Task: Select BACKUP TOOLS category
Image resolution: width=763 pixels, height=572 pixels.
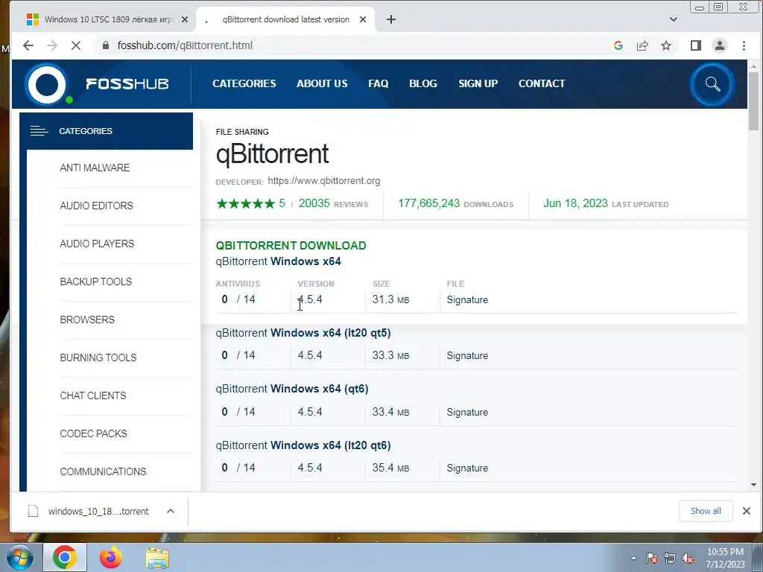Action: [96, 282]
